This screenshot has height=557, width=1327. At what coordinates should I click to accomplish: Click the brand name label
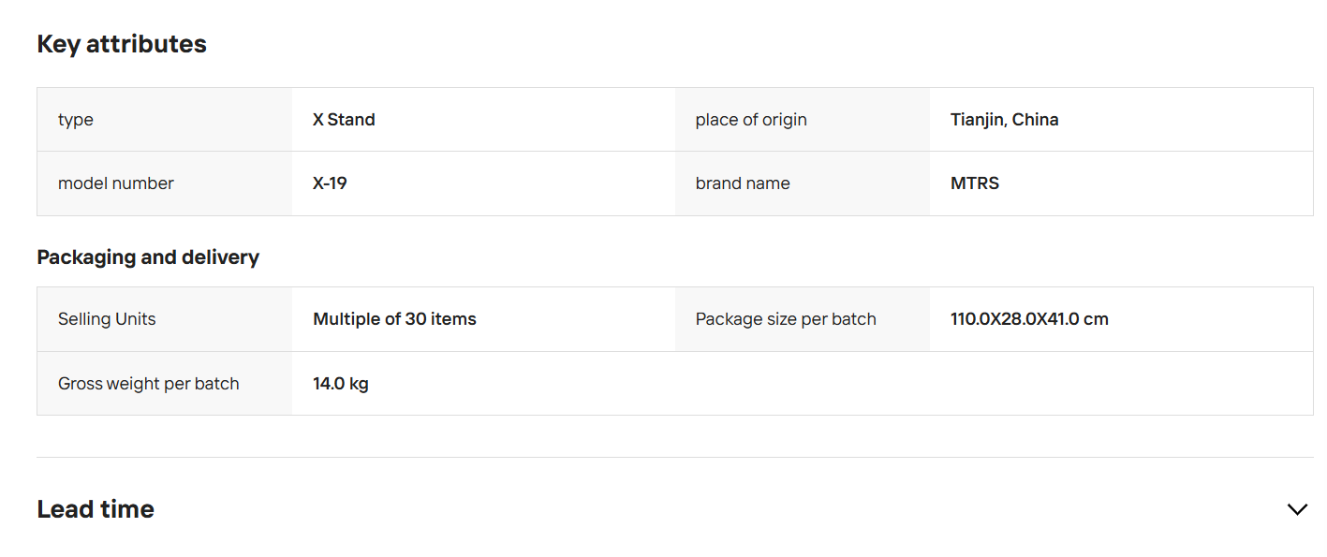[743, 183]
